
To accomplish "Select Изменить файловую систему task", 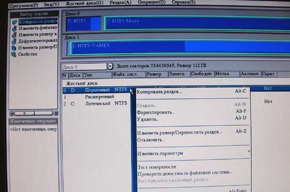I will pos(38,28).
